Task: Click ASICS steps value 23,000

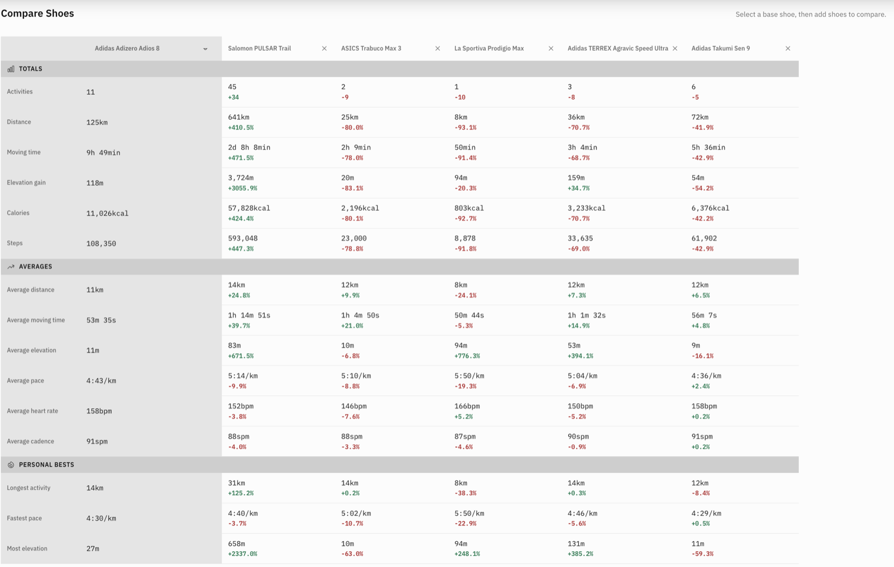Action: (353, 238)
